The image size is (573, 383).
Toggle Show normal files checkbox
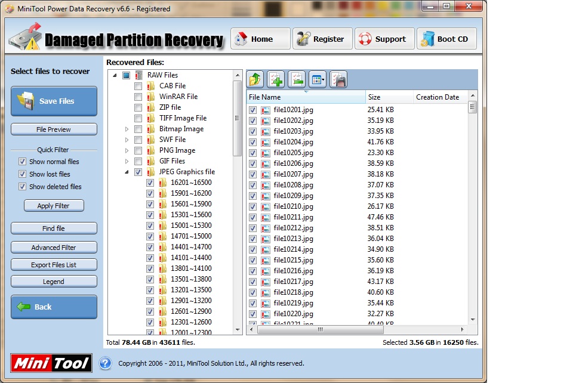22,162
